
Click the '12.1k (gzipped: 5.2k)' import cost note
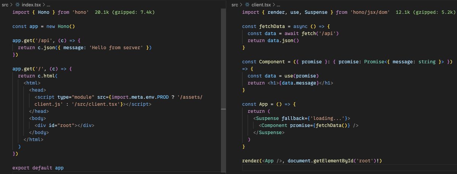pyautogui.click(x=426, y=12)
